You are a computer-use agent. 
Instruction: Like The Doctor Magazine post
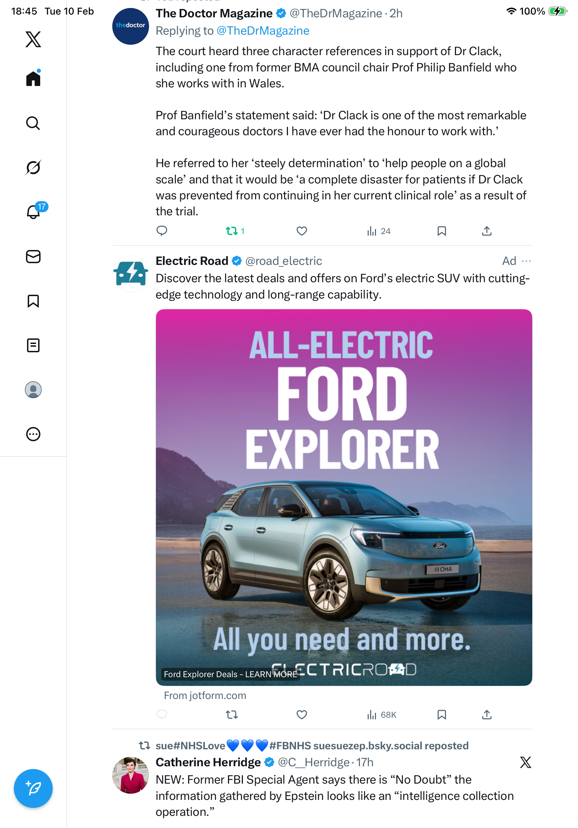coord(301,231)
